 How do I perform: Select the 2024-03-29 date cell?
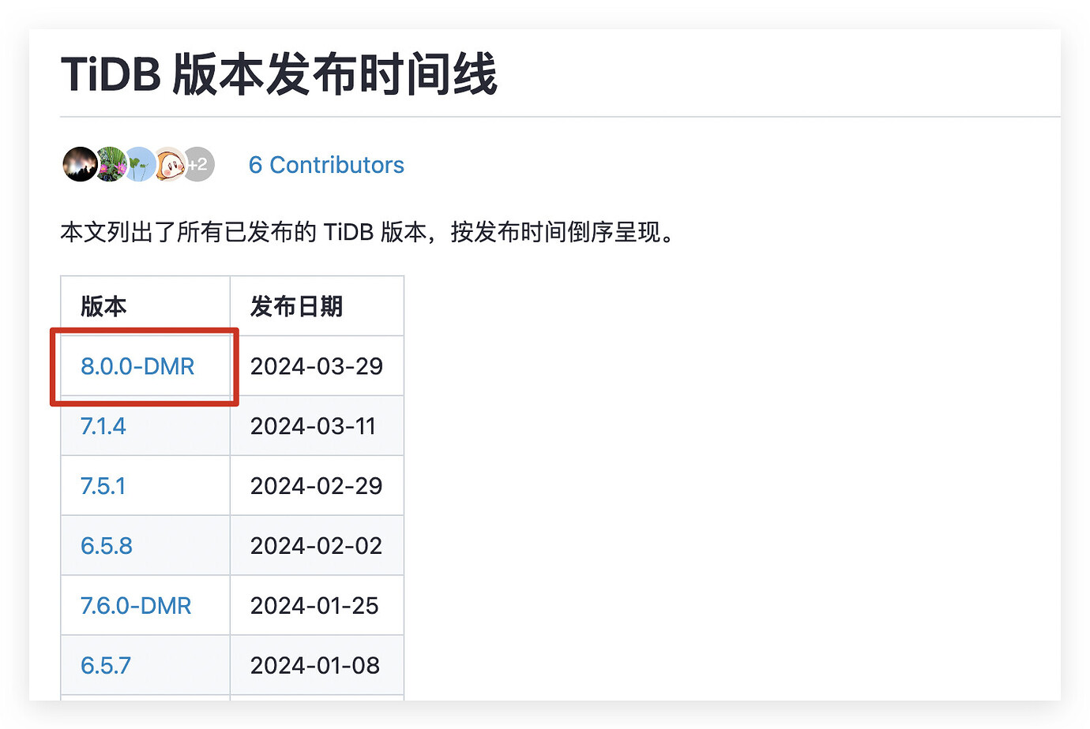point(316,365)
